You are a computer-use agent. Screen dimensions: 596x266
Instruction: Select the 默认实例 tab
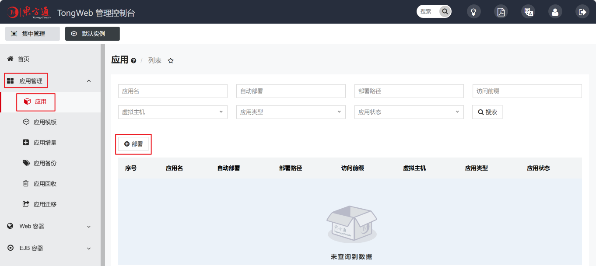[92, 34]
